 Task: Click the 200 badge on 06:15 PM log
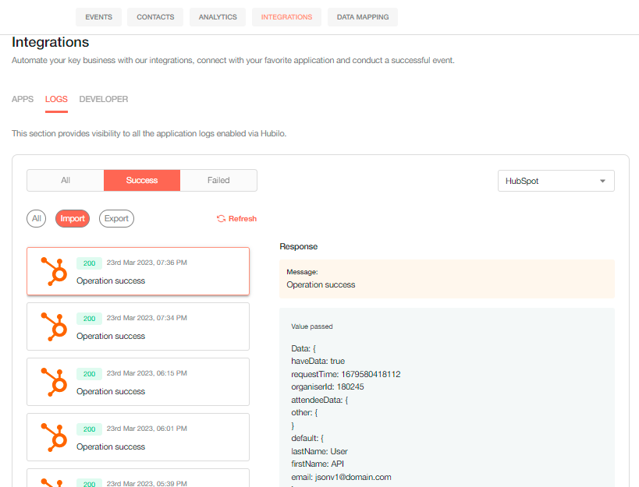pos(89,374)
